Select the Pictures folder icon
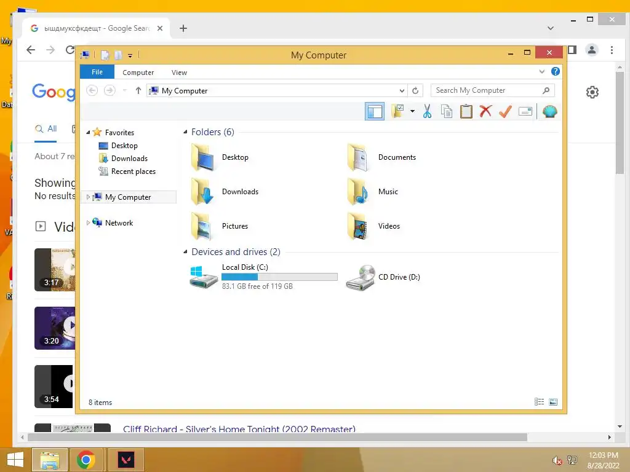 point(202,226)
